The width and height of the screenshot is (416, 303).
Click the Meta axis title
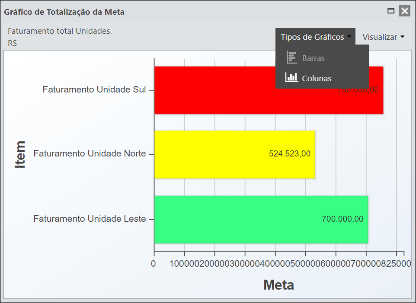tap(278, 285)
